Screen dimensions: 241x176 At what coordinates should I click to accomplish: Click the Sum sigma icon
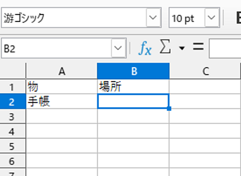165,46
